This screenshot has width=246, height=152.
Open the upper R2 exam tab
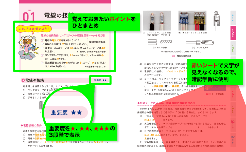233,124
